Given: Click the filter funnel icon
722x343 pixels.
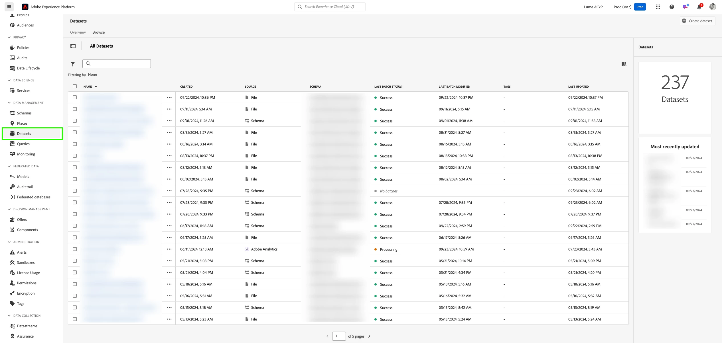Looking at the screenshot, I should 73,64.
